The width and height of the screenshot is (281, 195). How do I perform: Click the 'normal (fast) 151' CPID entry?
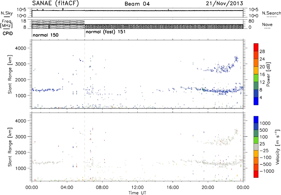point(106,32)
